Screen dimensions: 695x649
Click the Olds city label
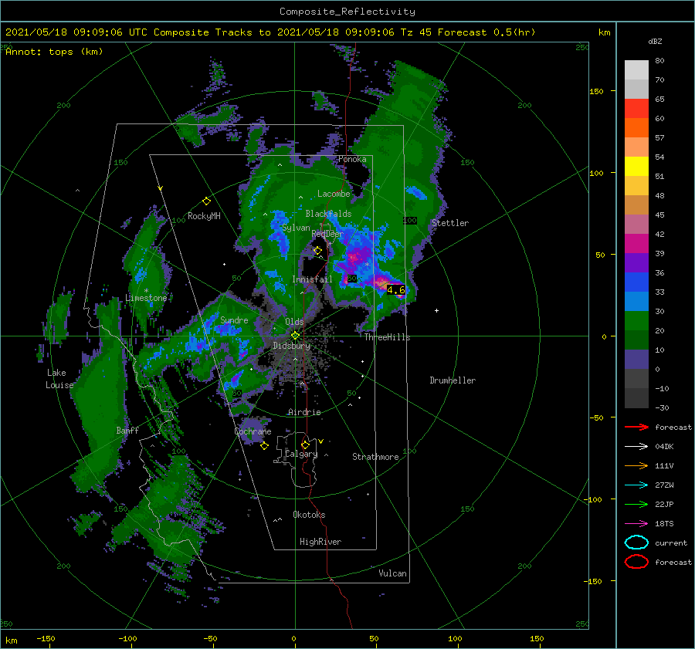pyautogui.click(x=294, y=322)
